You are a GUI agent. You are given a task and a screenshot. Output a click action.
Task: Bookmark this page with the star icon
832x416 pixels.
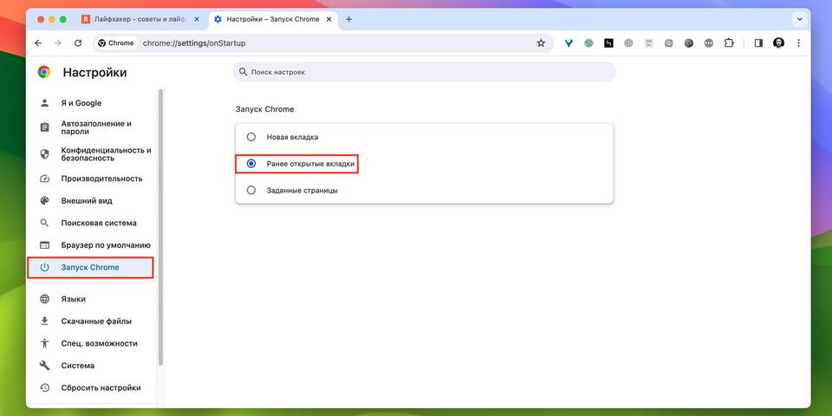point(541,43)
